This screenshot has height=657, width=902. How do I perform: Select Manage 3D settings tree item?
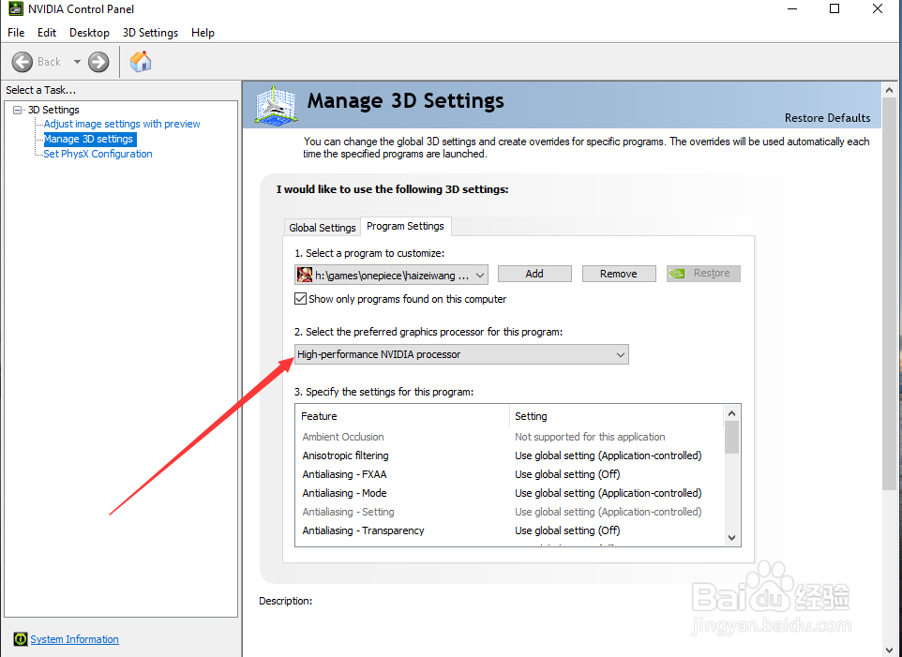90,139
